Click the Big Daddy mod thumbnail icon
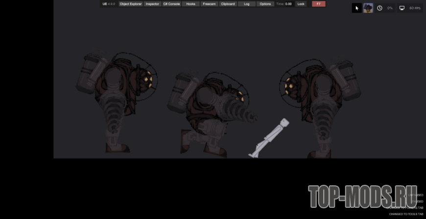 coord(368,8)
